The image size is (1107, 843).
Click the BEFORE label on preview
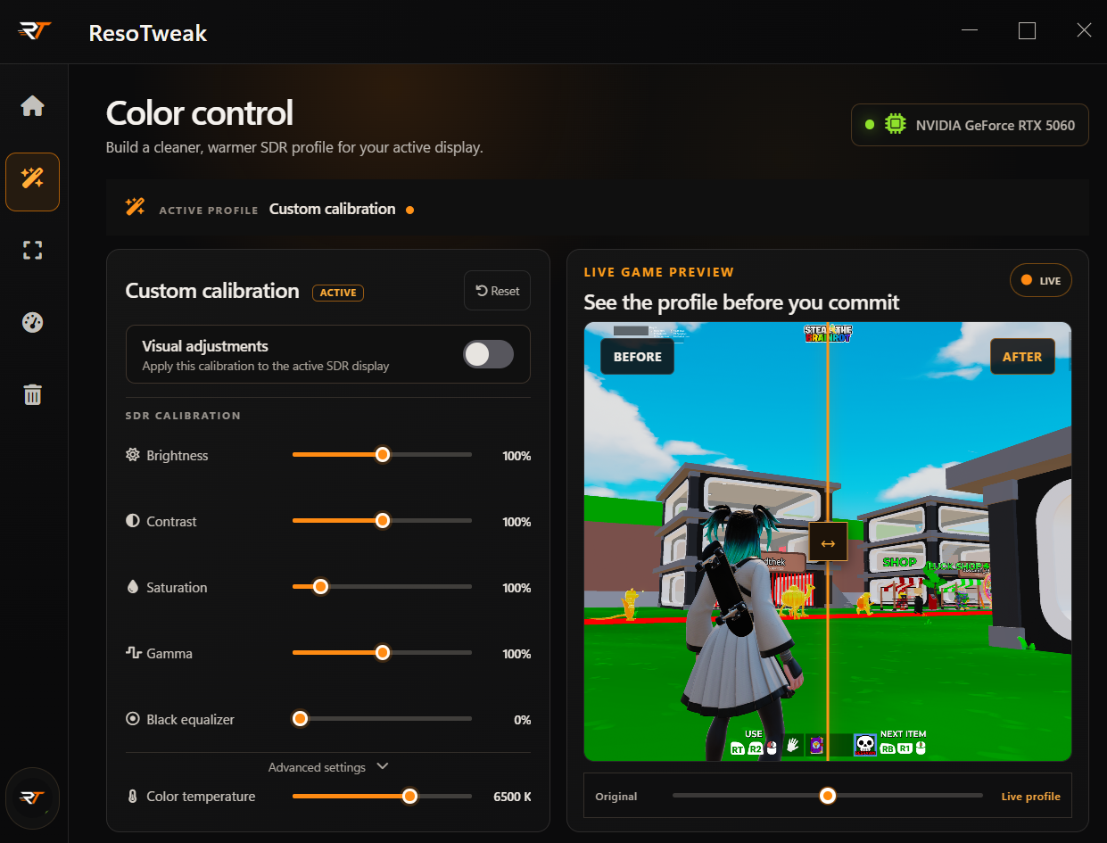tap(638, 356)
